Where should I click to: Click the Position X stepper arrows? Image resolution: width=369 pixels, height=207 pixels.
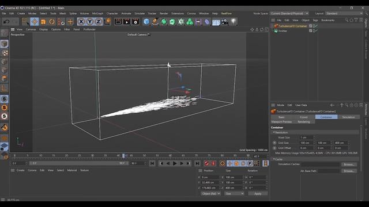[220, 177]
